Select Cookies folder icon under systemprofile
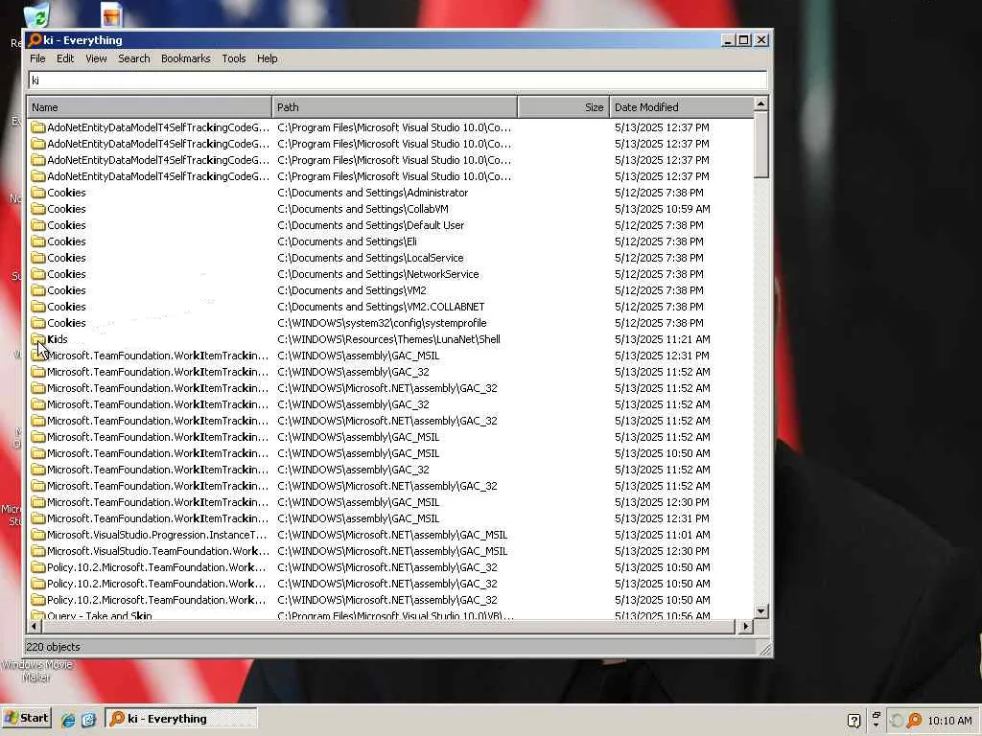 tap(38, 323)
